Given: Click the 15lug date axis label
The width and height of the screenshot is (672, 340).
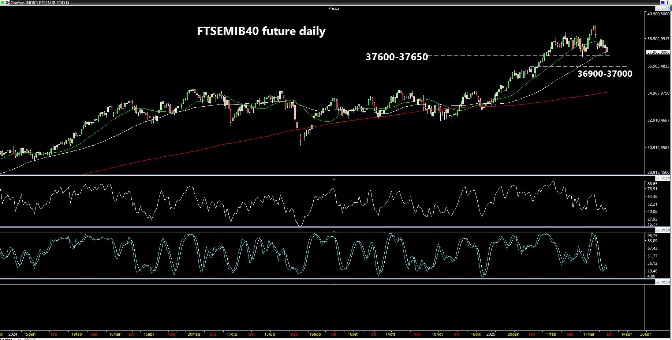Looking at the screenshot, I should point(269,334).
